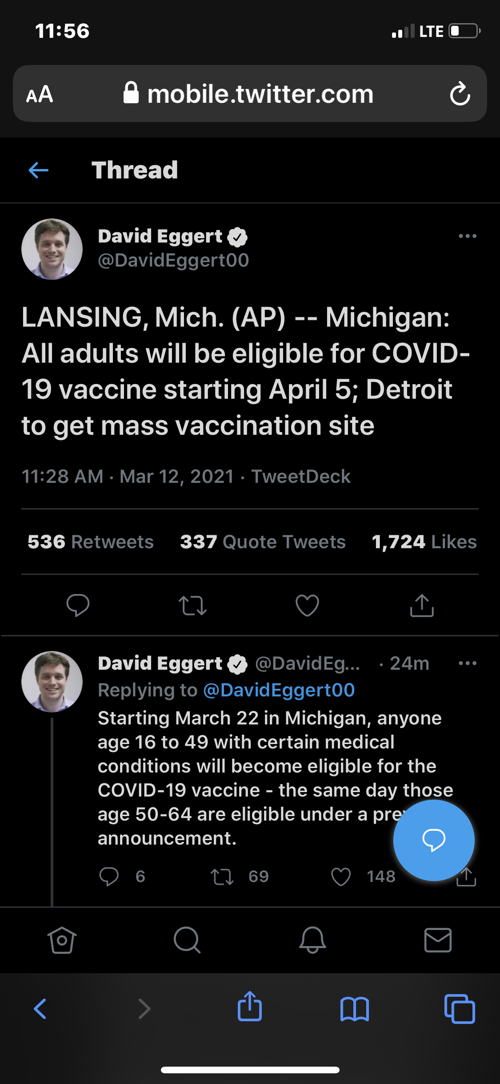Open Safari bookmarks
500x1084 pixels.
pos(354,1008)
